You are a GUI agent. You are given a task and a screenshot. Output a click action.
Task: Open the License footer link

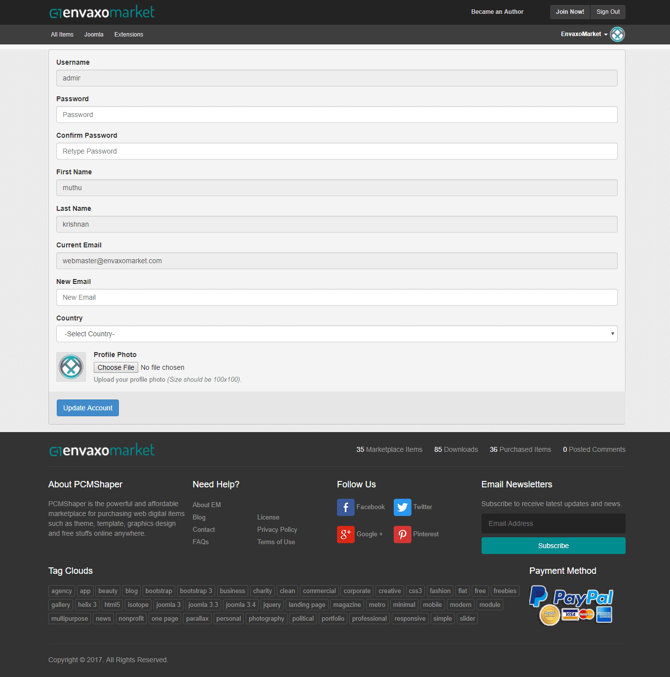(x=268, y=517)
